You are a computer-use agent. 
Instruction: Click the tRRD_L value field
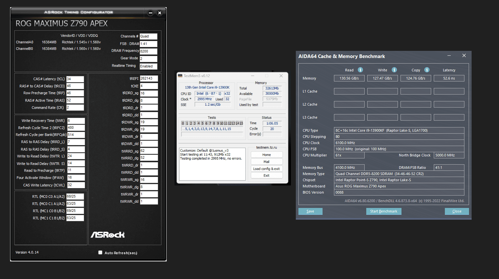[x=76, y=142]
